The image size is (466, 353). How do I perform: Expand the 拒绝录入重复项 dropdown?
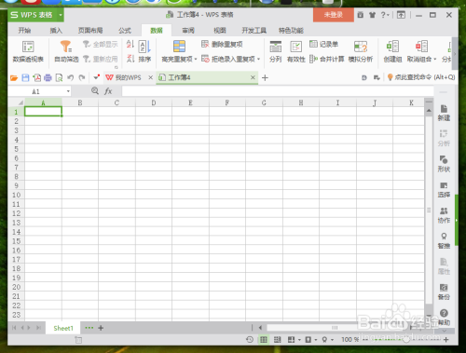click(258, 59)
